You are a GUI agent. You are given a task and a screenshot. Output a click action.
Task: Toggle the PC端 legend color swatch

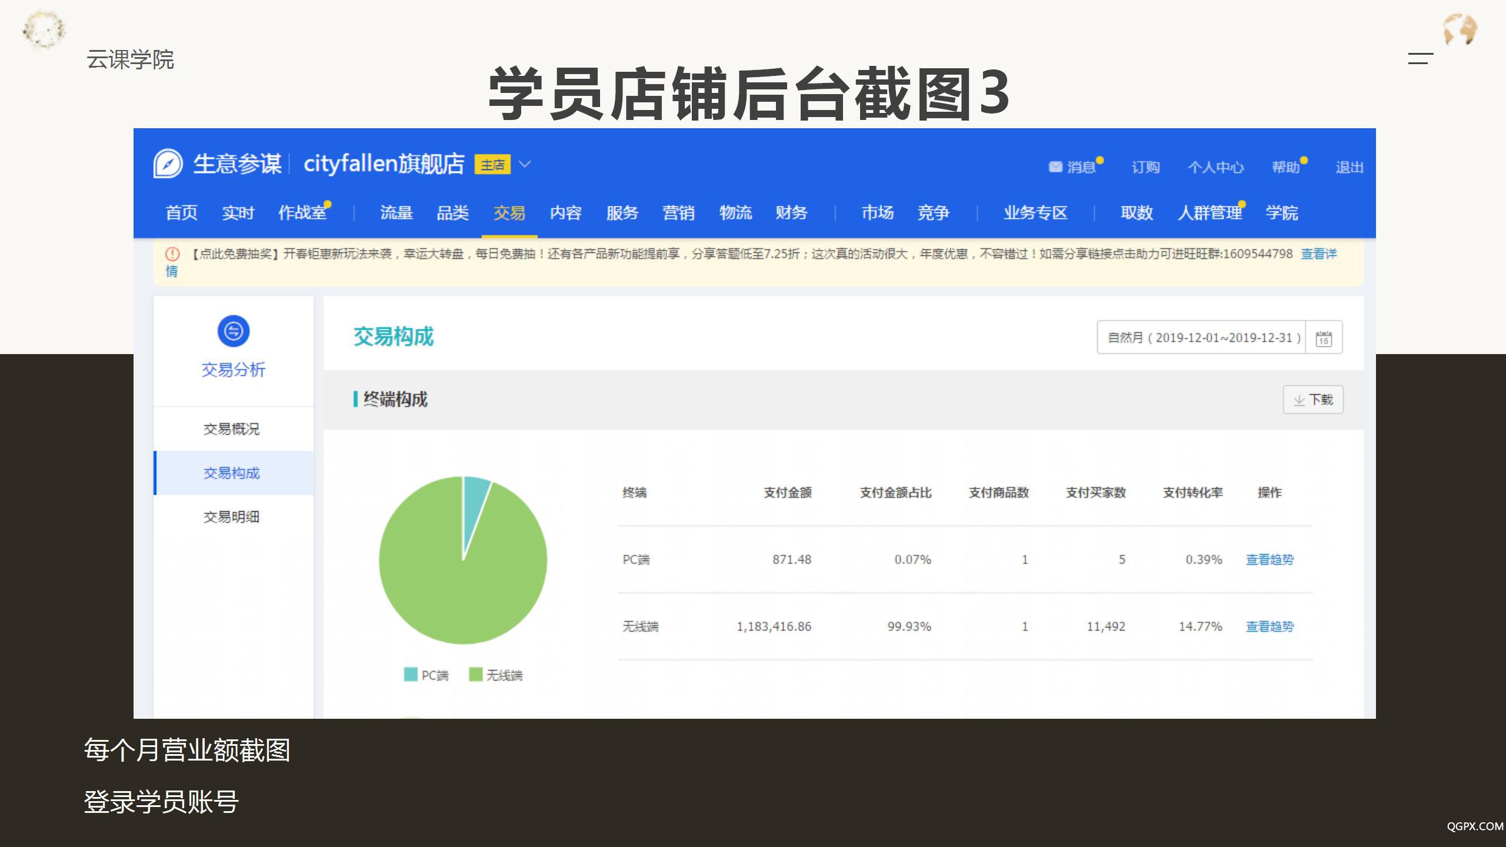point(411,674)
